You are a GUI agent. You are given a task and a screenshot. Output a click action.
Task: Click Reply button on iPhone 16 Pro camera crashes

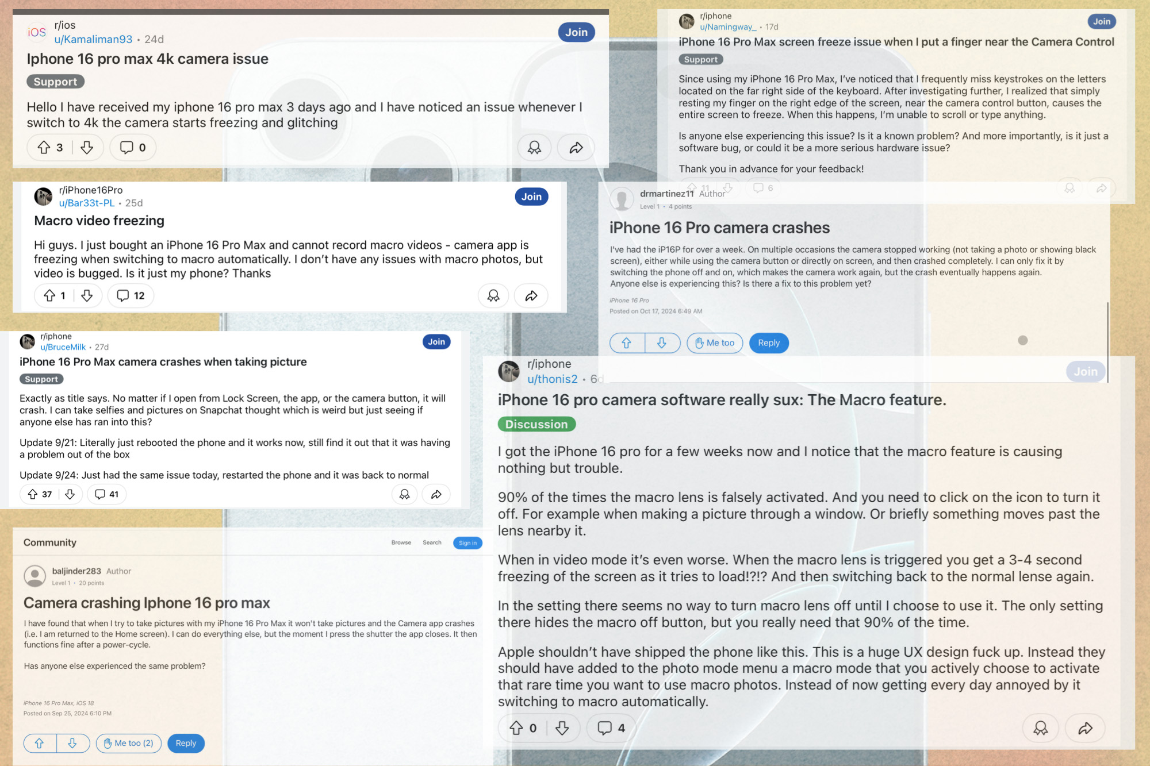click(x=767, y=343)
